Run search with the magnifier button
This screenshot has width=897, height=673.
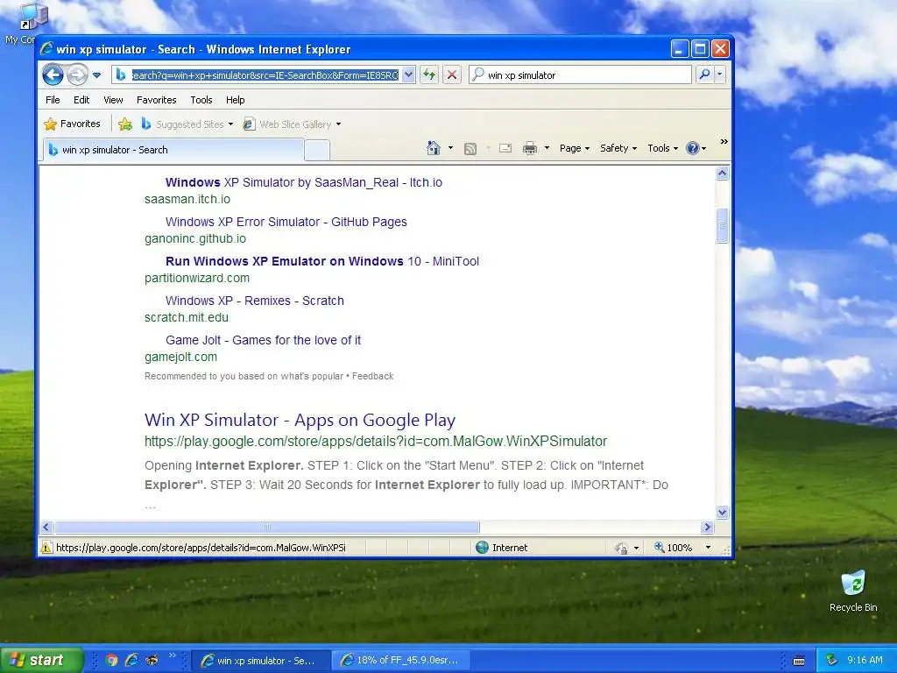coord(705,74)
